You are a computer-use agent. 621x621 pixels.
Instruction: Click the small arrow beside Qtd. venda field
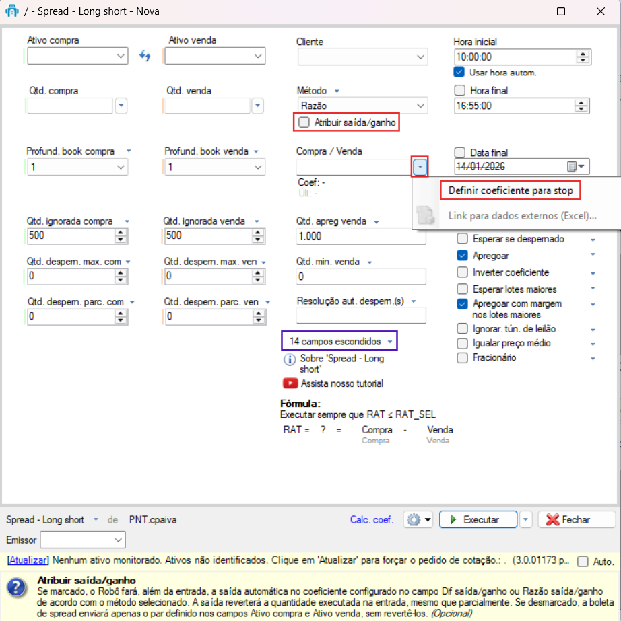pos(258,106)
